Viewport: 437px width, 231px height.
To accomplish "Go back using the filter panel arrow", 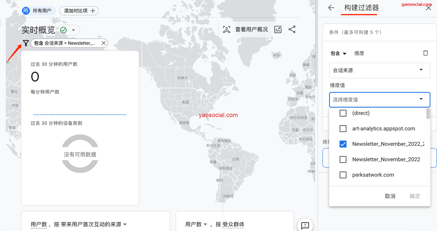I will pos(331,8).
